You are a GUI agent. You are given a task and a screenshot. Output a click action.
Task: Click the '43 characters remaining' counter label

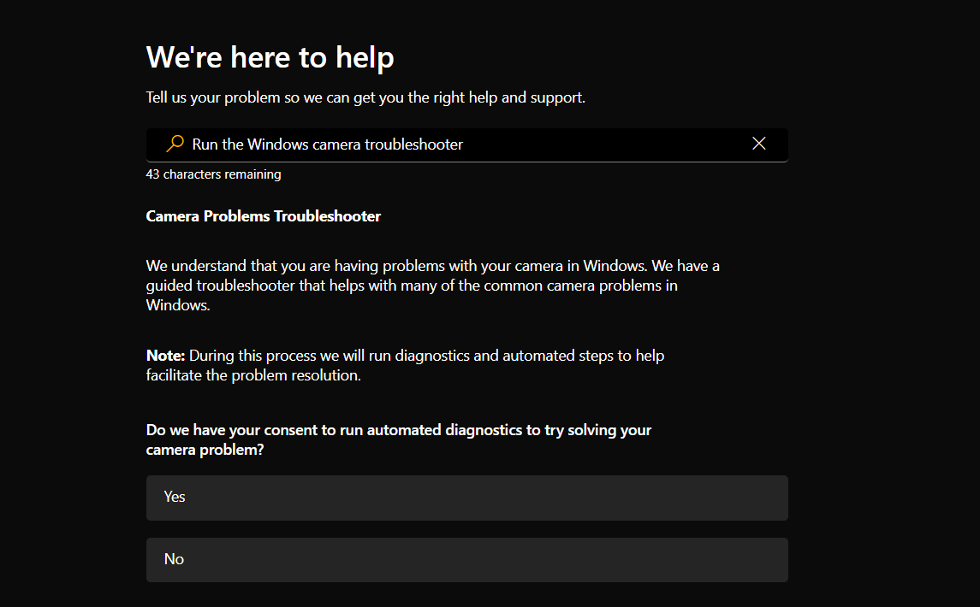(x=213, y=174)
